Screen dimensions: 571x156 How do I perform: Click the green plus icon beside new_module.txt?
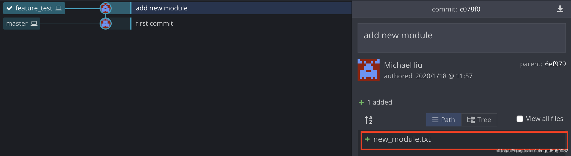click(x=367, y=139)
